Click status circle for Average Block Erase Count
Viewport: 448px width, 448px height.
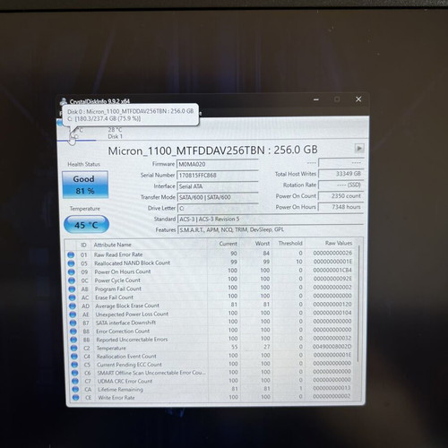[x=73, y=306]
